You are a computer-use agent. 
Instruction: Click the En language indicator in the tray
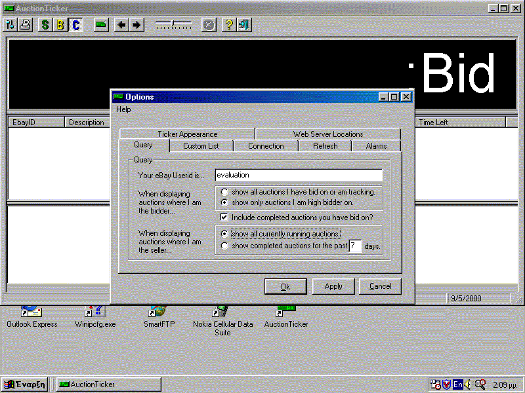[x=457, y=384]
